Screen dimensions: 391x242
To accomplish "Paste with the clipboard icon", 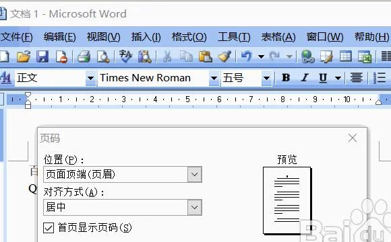I will click(205, 56).
